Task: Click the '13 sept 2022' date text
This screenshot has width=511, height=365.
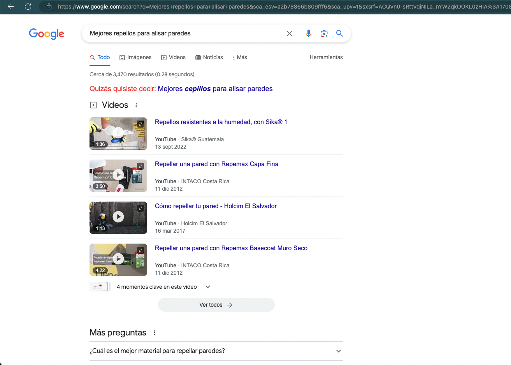Action: 170,147
